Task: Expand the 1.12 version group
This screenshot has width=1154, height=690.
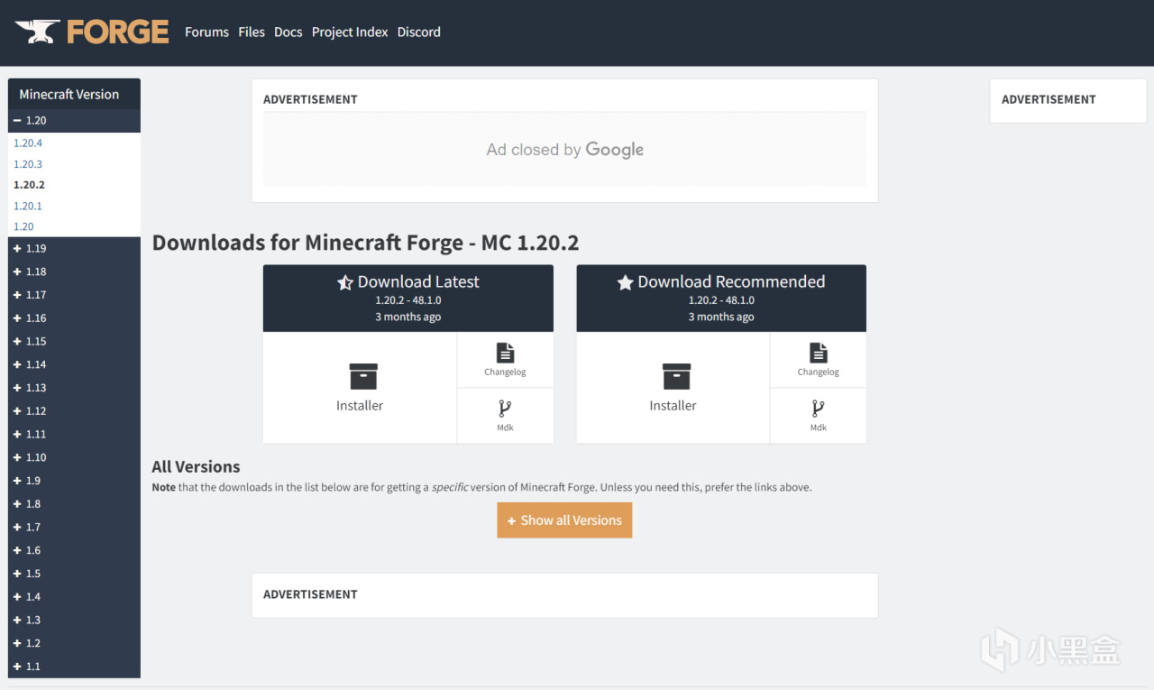Action: [x=74, y=410]
